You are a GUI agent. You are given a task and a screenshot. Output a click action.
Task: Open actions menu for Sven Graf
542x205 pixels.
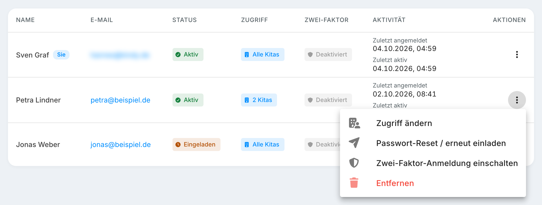click(x=517, y=54)
